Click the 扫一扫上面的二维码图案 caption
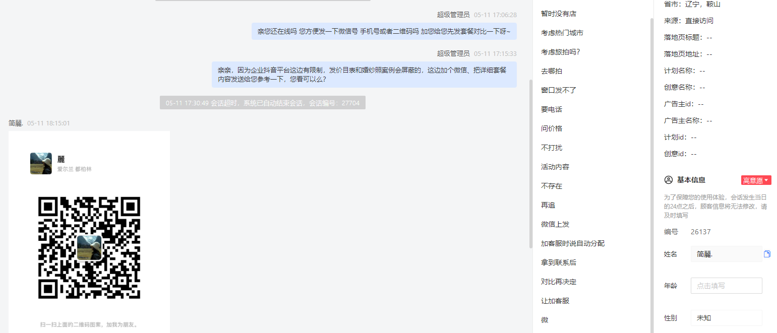 (89, 324)
